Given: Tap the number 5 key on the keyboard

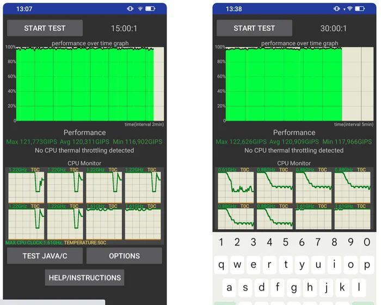Looking at the screenshot, I should click(x=286, y=242).
